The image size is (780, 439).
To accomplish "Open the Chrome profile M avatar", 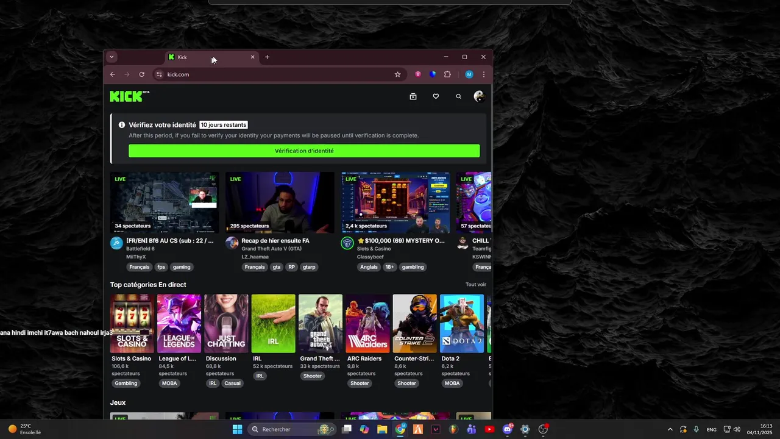I will click(x=469, y=74).
